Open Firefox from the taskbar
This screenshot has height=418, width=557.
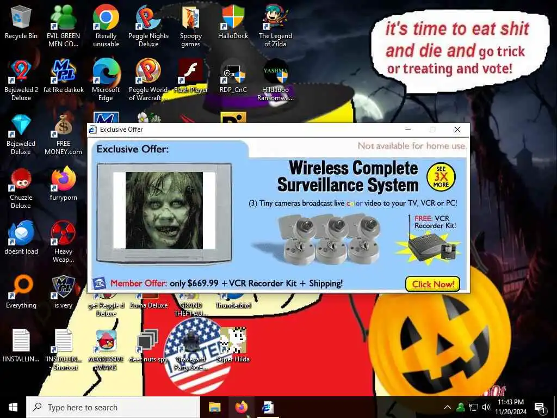pos(241,407)
